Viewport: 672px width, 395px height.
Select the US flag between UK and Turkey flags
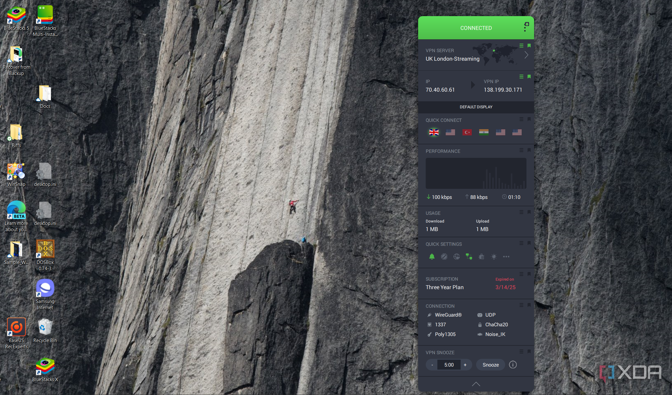click(450, 132)
